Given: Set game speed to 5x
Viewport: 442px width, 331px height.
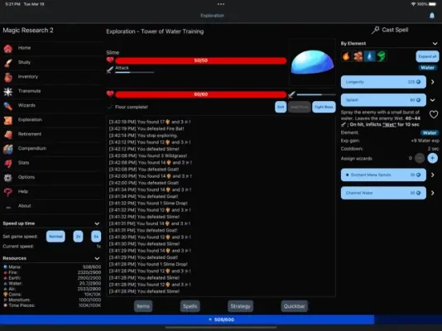Looking at the screenshot, I should click(96, 237).
